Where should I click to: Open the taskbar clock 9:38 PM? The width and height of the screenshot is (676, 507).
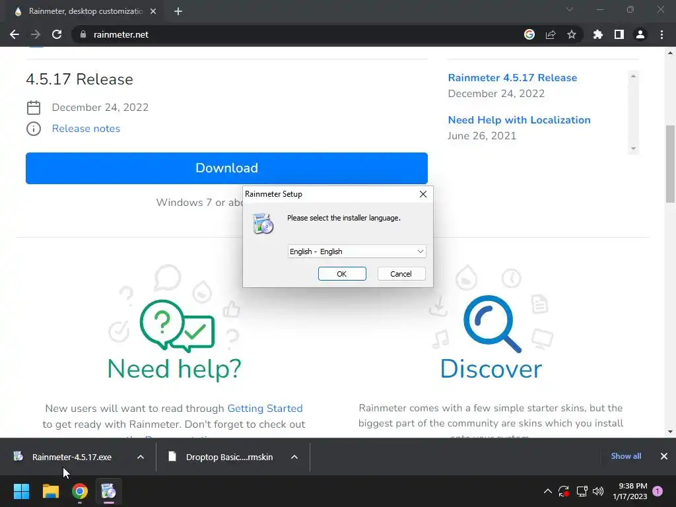pyautogui.click(x=630, y=491)
